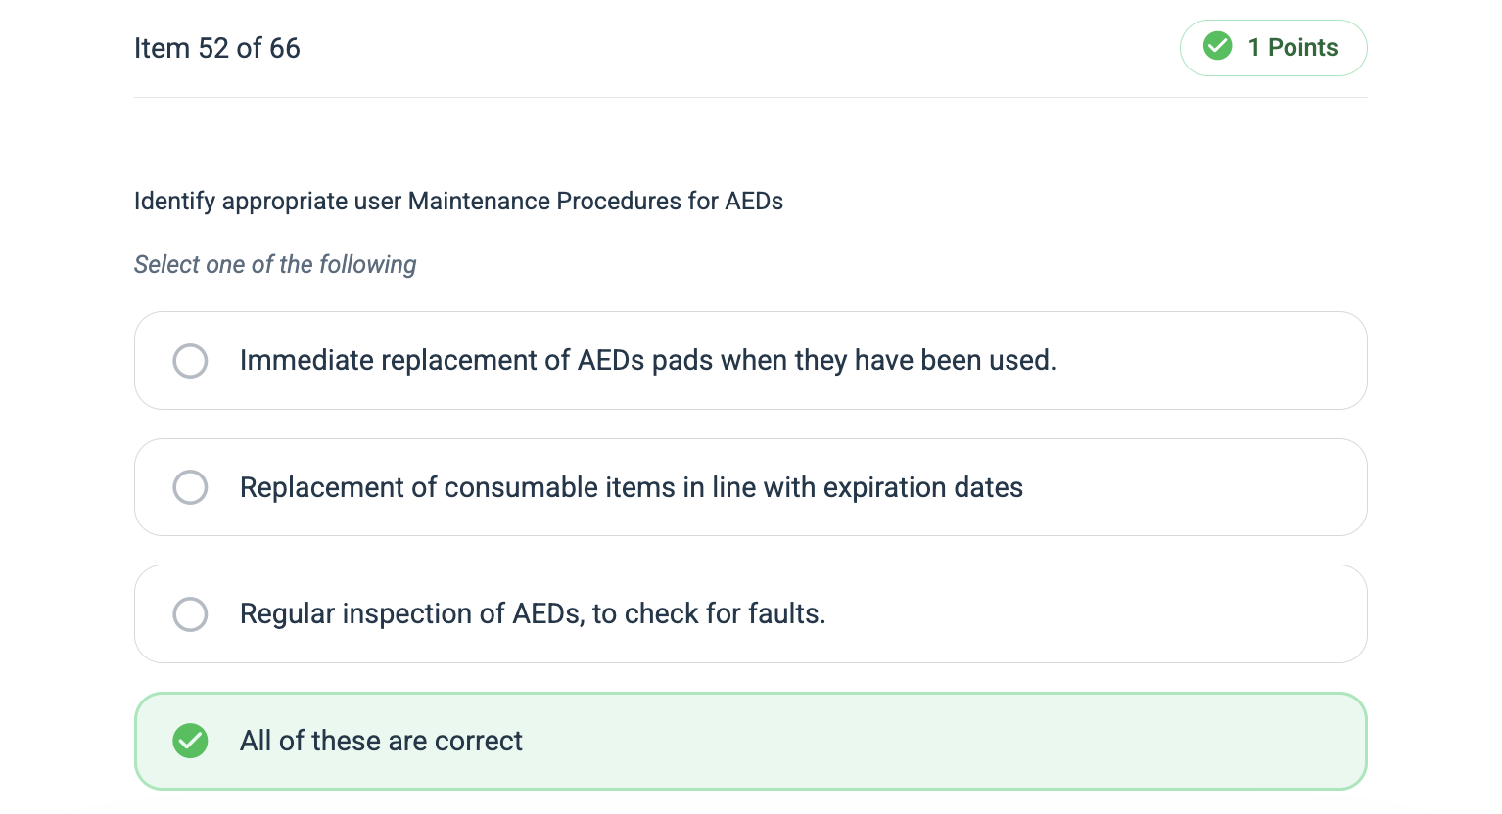This screenshot has width=1502, height=814.
Task: Click the word 'AEDs' in the question prompt
Action: [x=754, y=201]
